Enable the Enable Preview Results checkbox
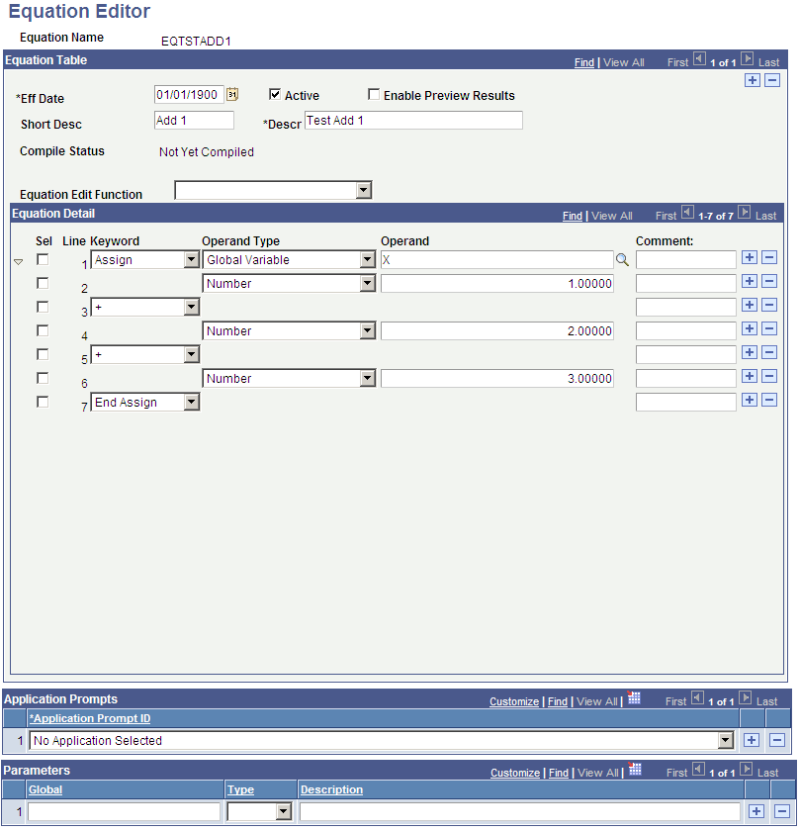The image size is (800, 831). point(374,95)
